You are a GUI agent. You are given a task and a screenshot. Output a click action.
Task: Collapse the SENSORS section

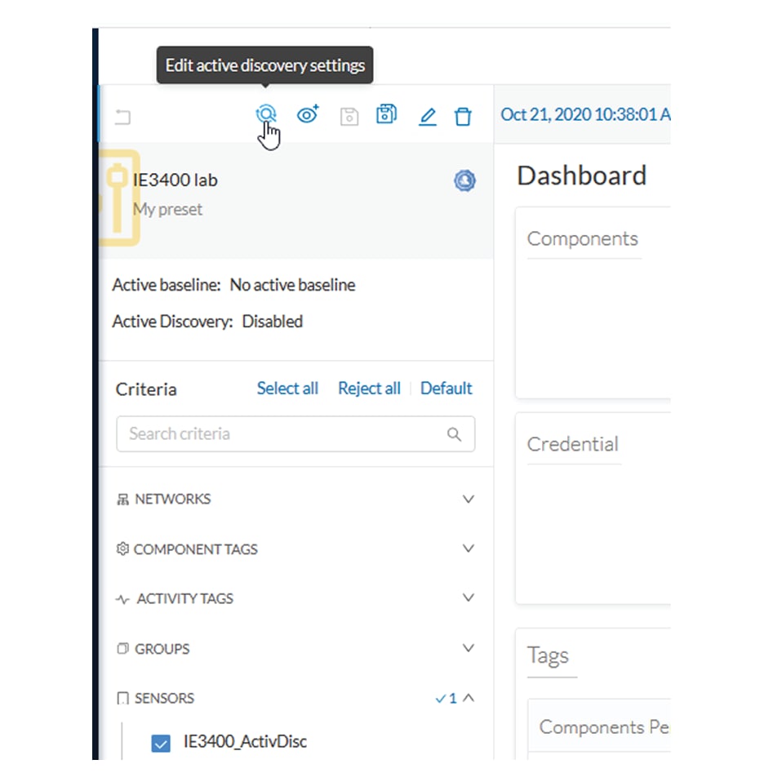468,698
